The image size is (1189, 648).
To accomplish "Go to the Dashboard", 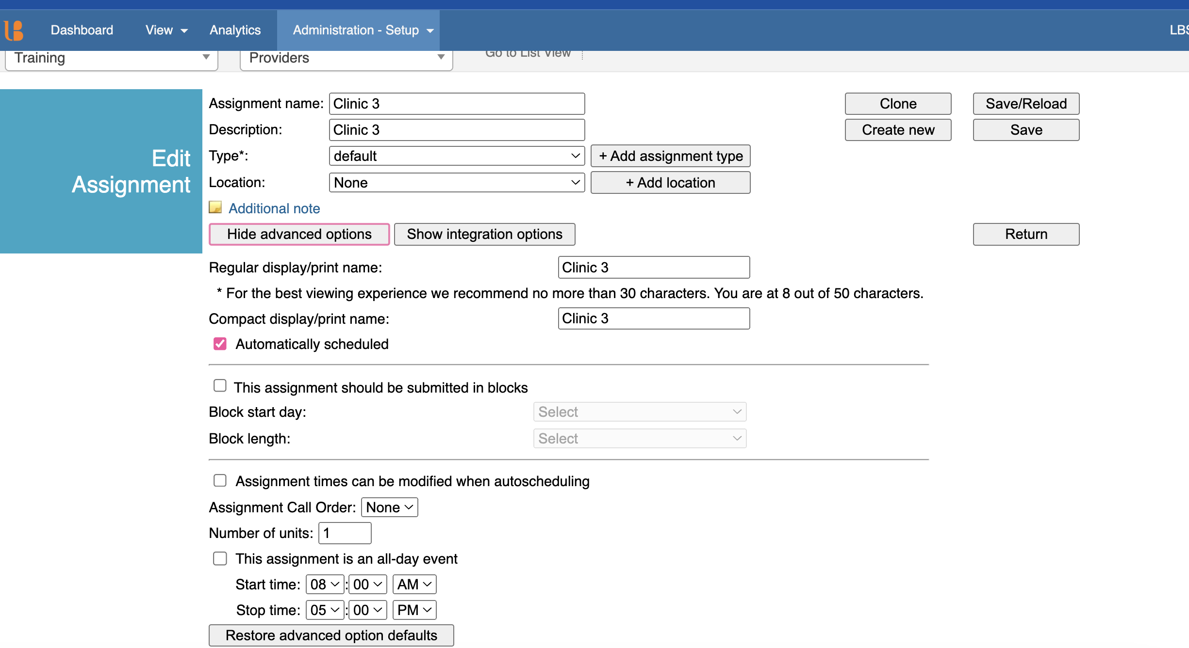I will [x=82, y=30].
